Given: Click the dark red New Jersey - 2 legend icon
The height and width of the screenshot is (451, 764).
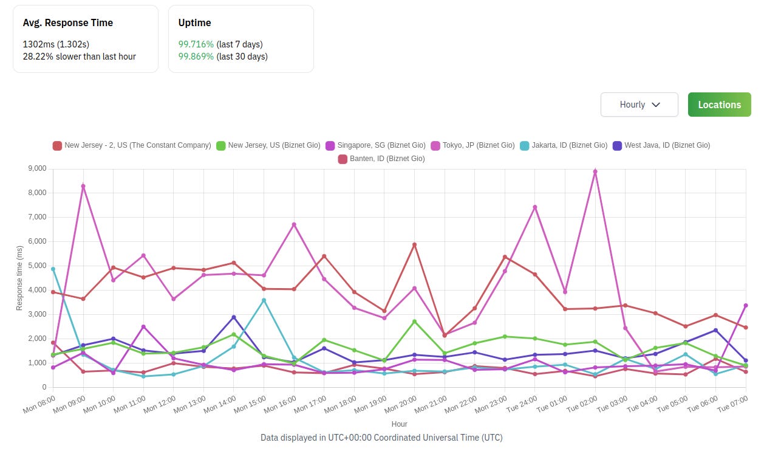Looking at the screenshot, I should 56,145.
